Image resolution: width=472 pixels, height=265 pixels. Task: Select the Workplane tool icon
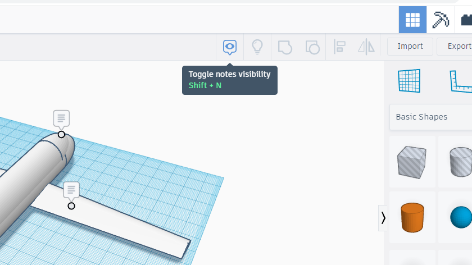(x=409, y=81)
